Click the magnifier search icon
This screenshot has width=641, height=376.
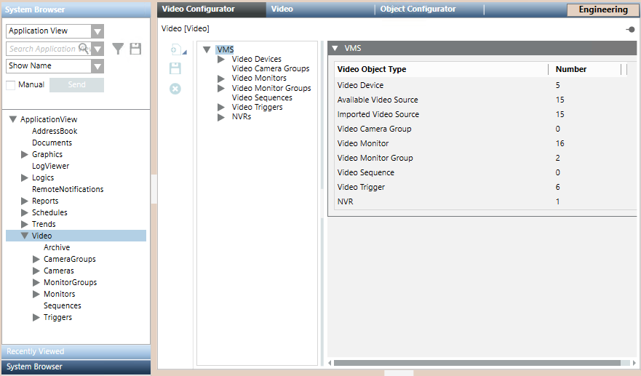pyautogui.click(x=84, y=49)
